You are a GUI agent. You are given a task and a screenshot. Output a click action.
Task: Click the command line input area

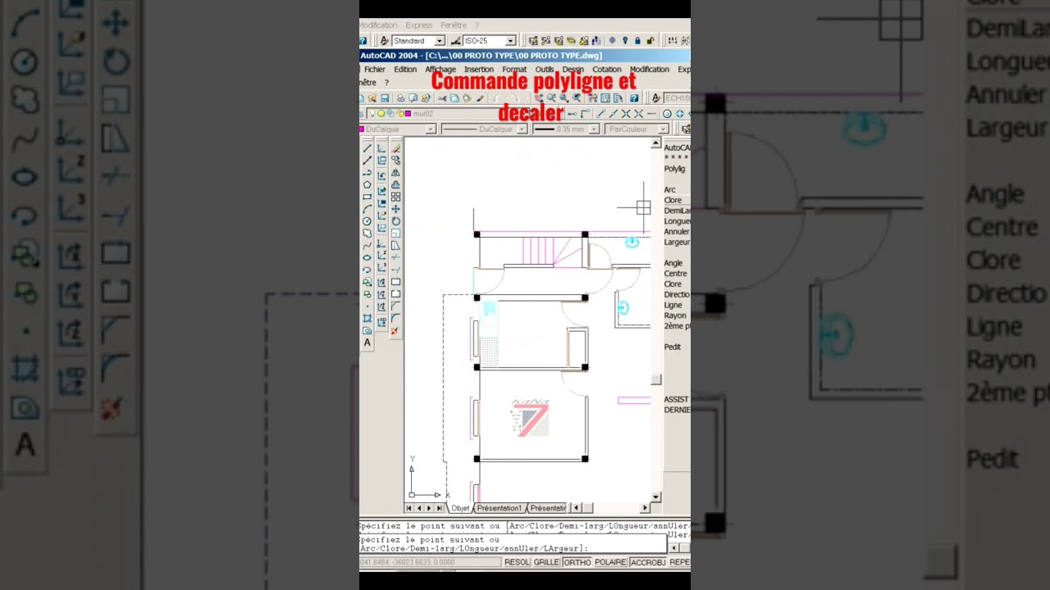(x=513, y=544)
